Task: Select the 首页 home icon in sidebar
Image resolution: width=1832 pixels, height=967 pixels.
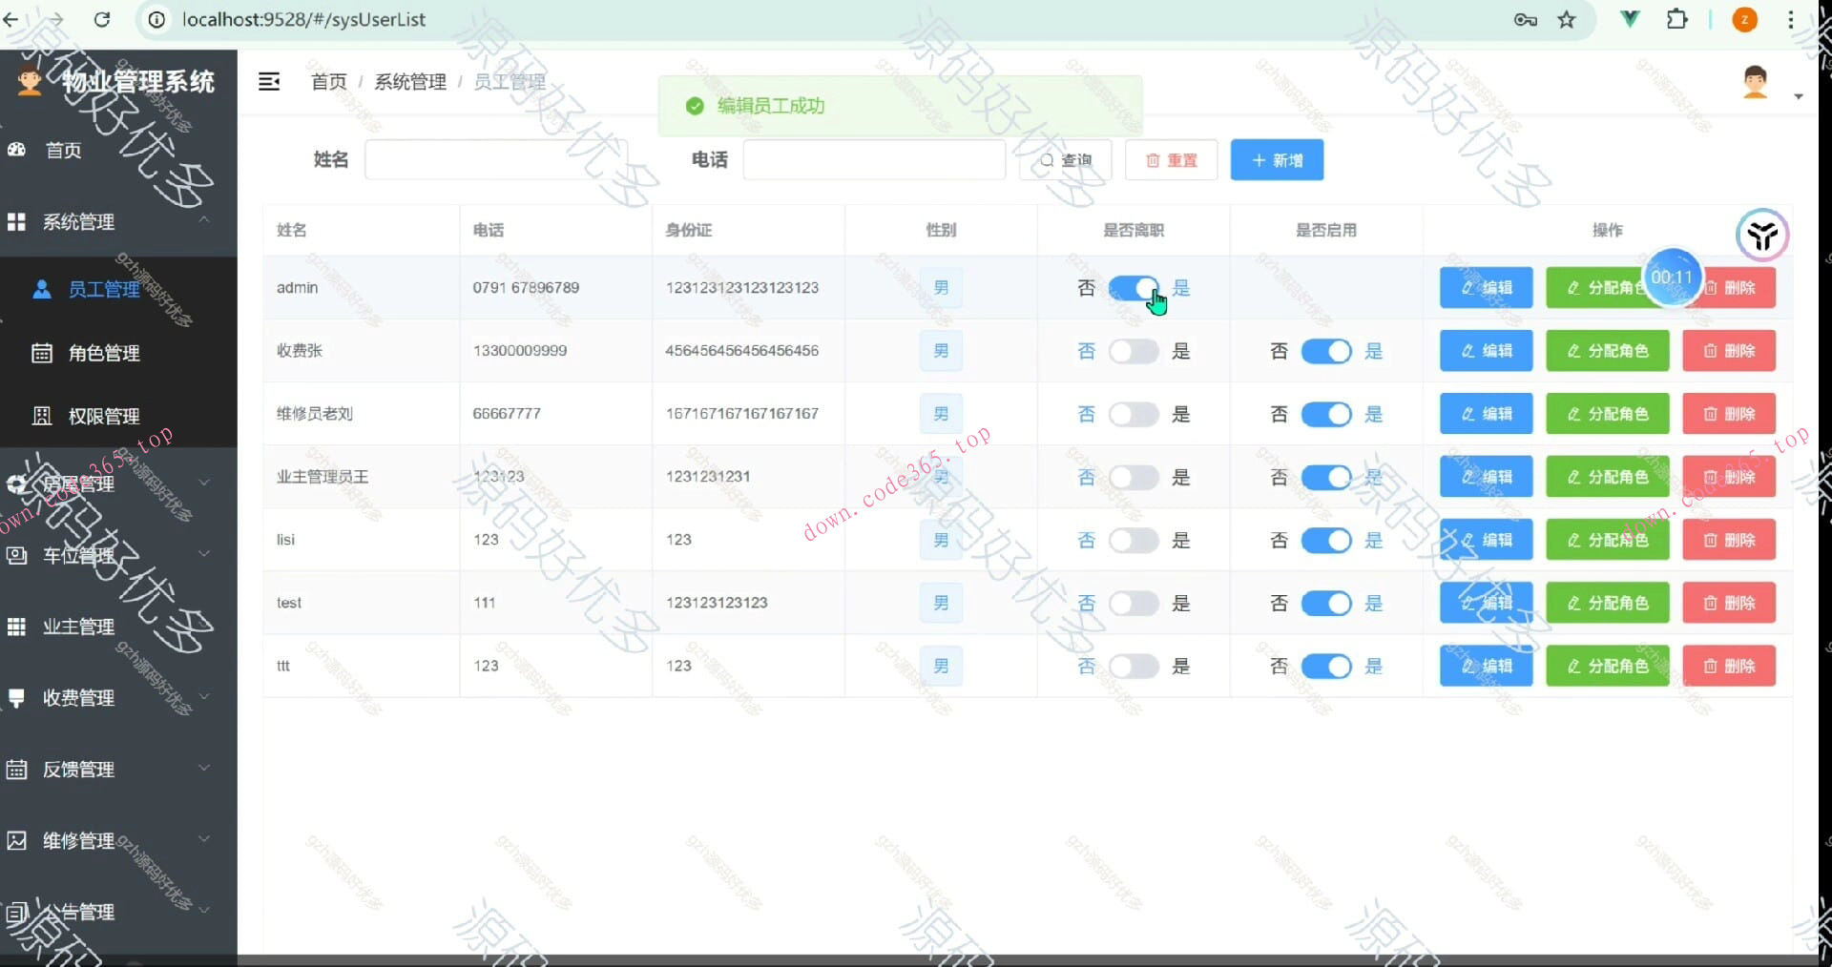Action: [16, 150]
